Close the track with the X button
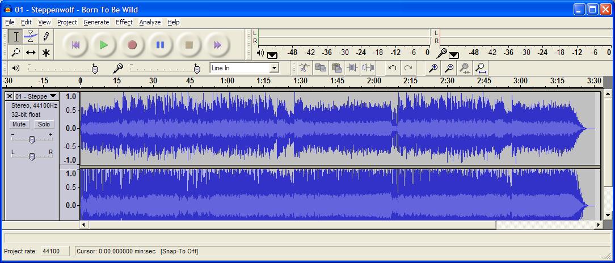This screenshot has height=263, width=615. pos(10,96)
